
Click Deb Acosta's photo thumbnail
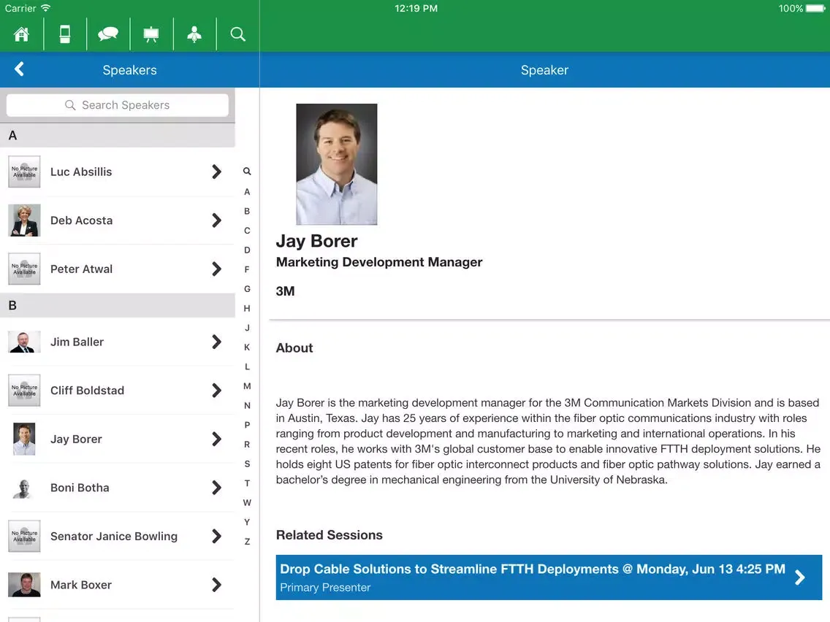click(x=24, y=220)
